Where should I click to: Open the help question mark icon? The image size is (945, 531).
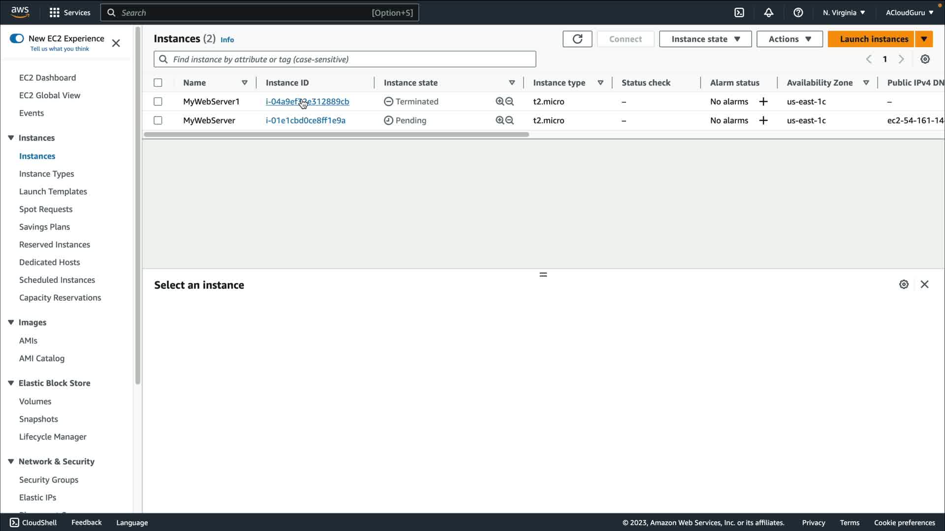(x=798, y=13)
